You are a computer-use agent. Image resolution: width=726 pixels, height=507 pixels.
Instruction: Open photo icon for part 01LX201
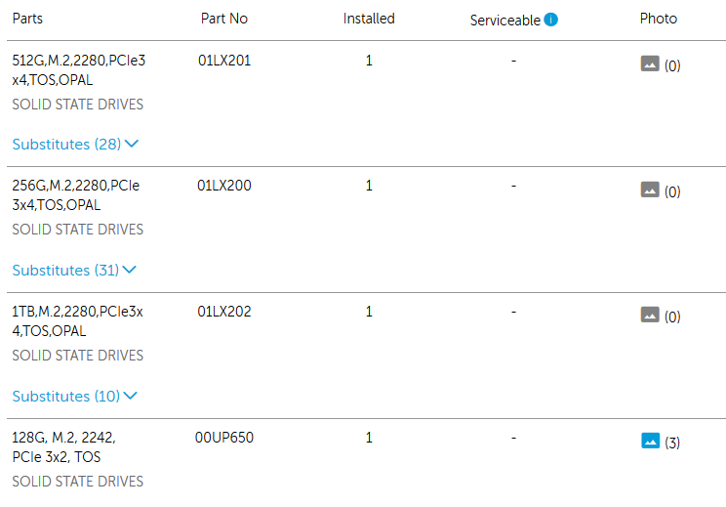pyautogui.click(x=650, y=63)
